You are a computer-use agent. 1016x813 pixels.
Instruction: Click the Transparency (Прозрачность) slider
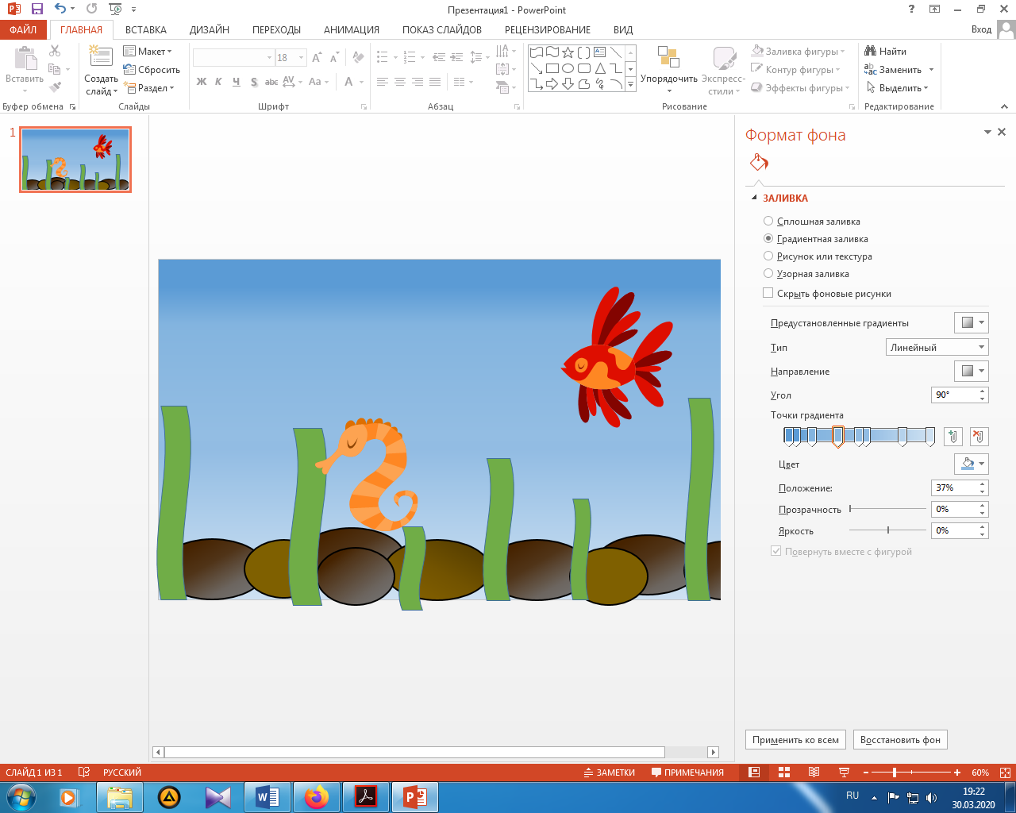[887, 509]
